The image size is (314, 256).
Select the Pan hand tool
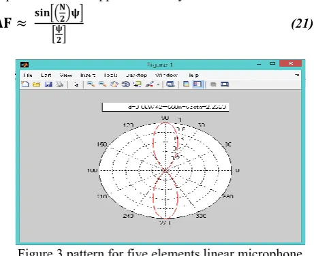[x=114, y=84]
